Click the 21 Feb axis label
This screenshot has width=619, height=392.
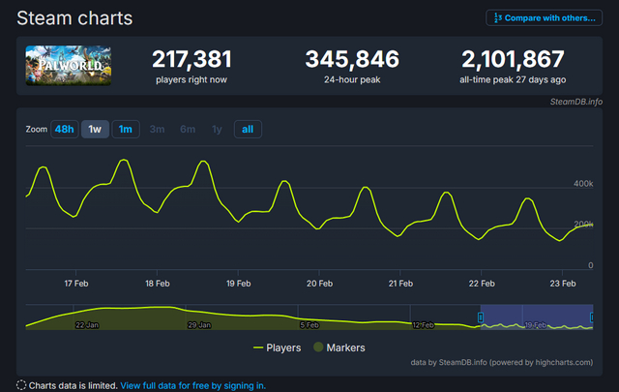click(x=400, y=284)
